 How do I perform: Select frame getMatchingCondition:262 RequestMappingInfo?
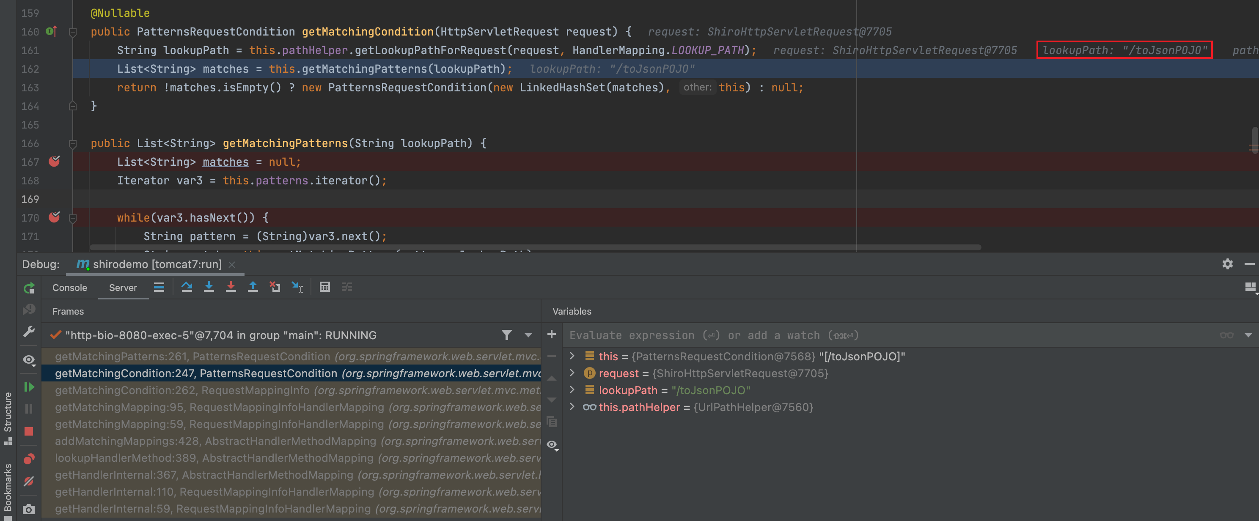pyautogui.click(x=291, y=390)
